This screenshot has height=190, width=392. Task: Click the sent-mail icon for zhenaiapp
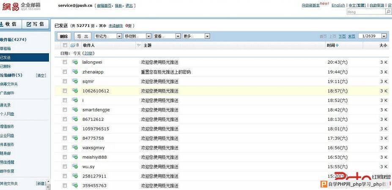(75, 72)
